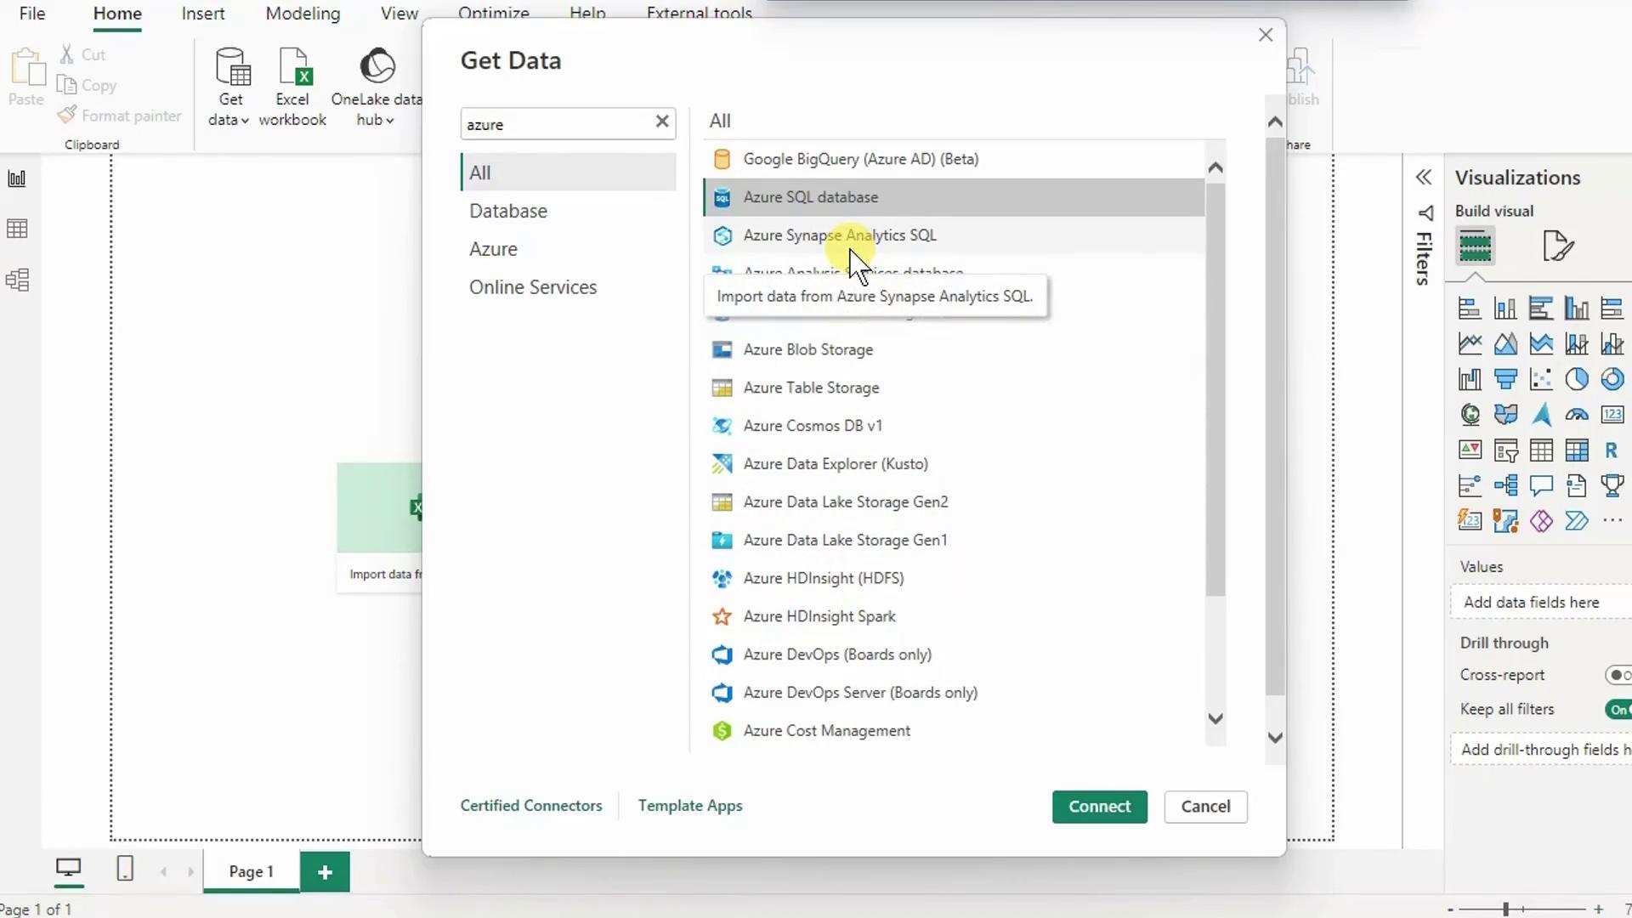Clear the azure search text
The width and height of the screenshot is (1632, 918).
coord(661,122)
